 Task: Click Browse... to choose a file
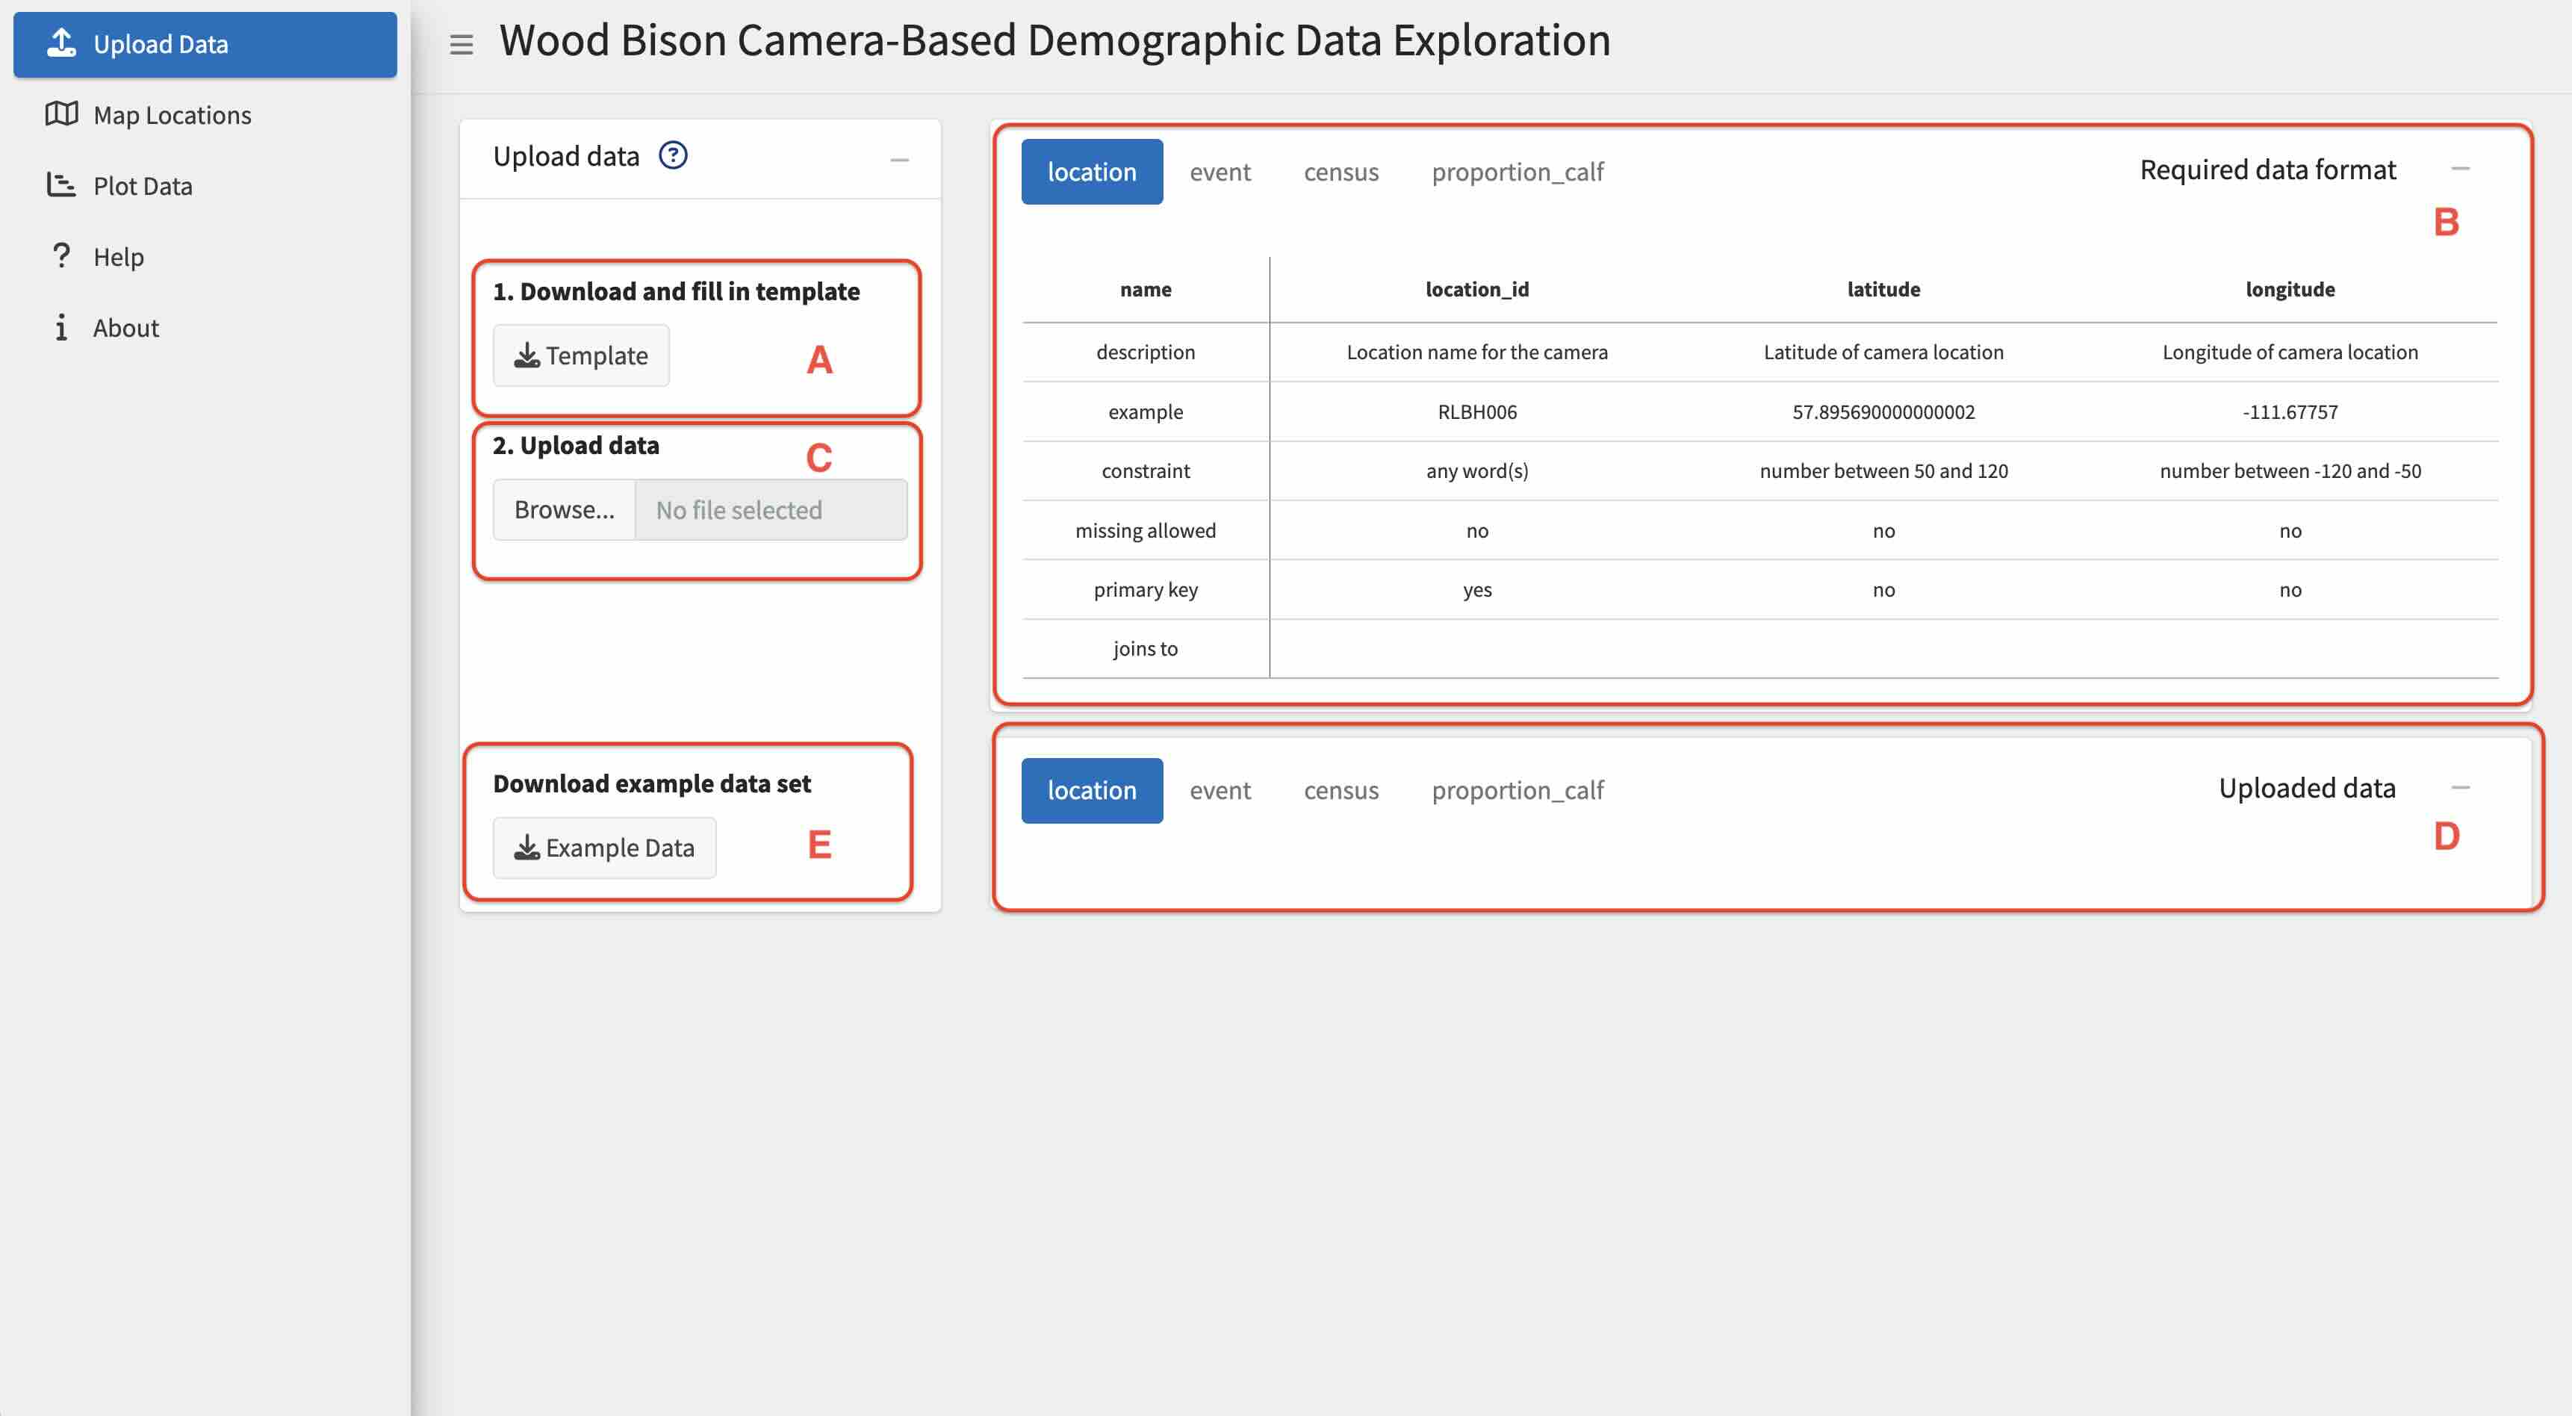click(564, 510)
